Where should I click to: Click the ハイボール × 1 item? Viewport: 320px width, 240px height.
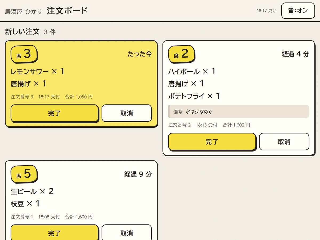(192, 71)
